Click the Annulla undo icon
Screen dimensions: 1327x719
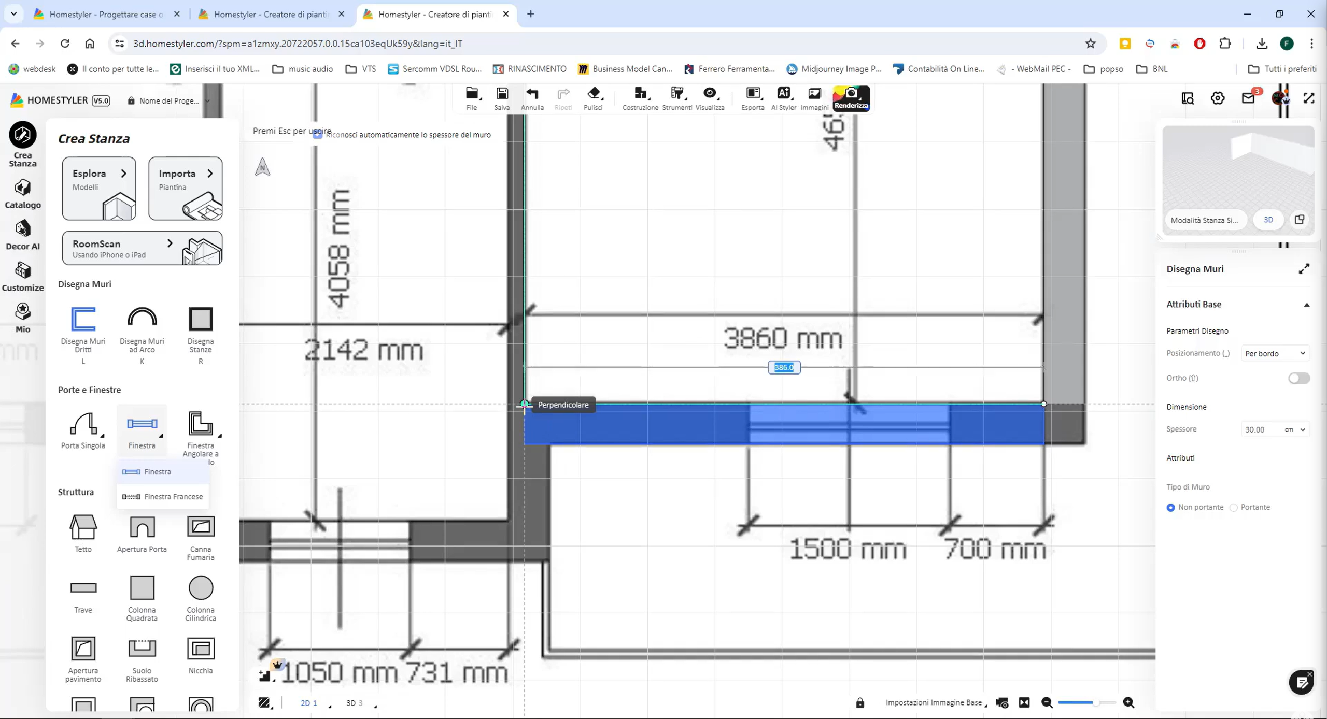532,94
